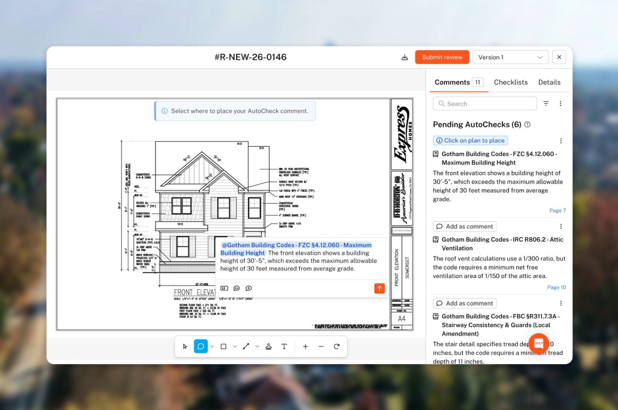Screen dimensions: 618x410
Task: Expand the comment tool shape options chevron
Action: click(212, 346)
